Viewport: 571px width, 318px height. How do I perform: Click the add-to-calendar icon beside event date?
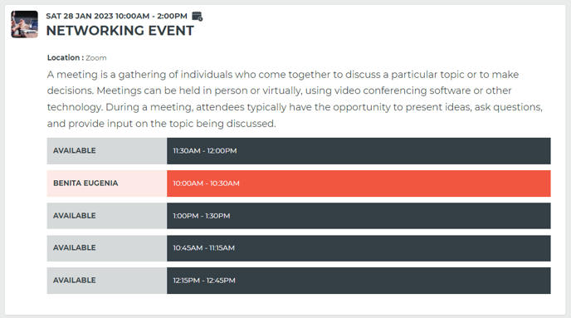(x=197, y=17)
